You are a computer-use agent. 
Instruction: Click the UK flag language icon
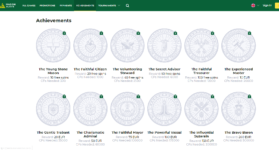coord(253,6)
